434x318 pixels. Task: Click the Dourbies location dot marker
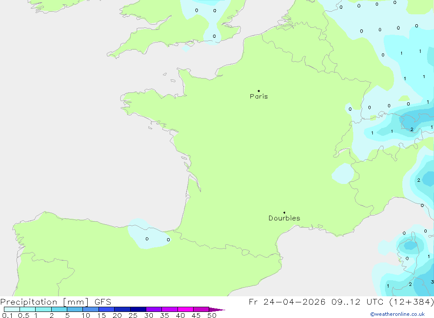[x=284, y=213]
